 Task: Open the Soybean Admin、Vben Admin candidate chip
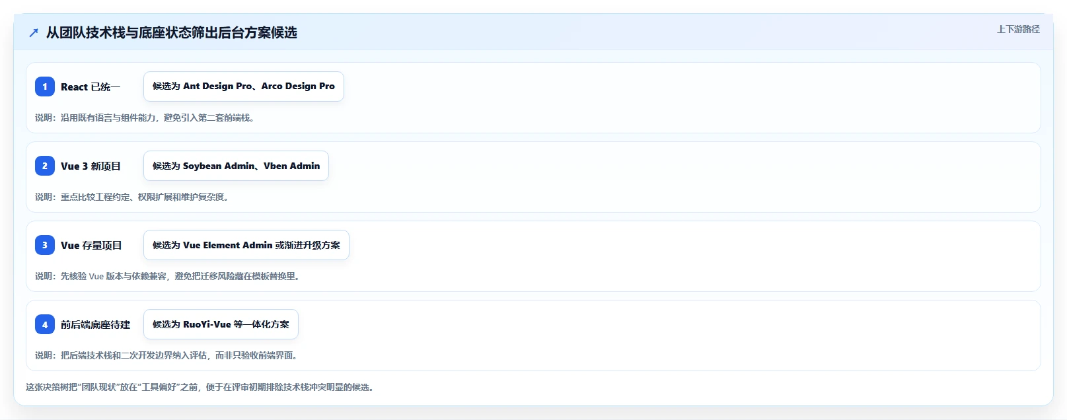click(236, 166)
